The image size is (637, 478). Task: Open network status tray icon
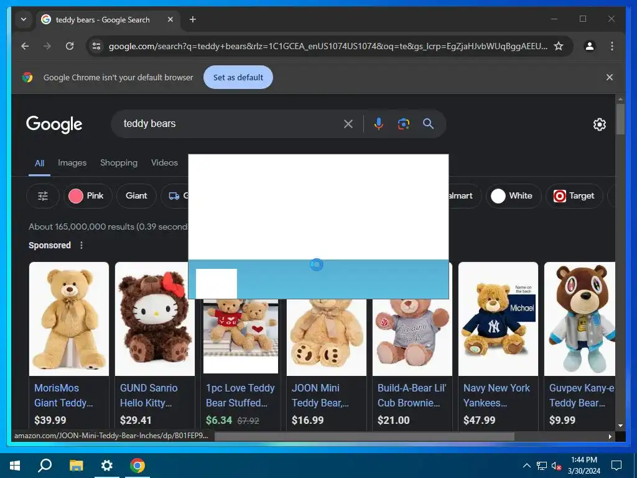point(542,466)
